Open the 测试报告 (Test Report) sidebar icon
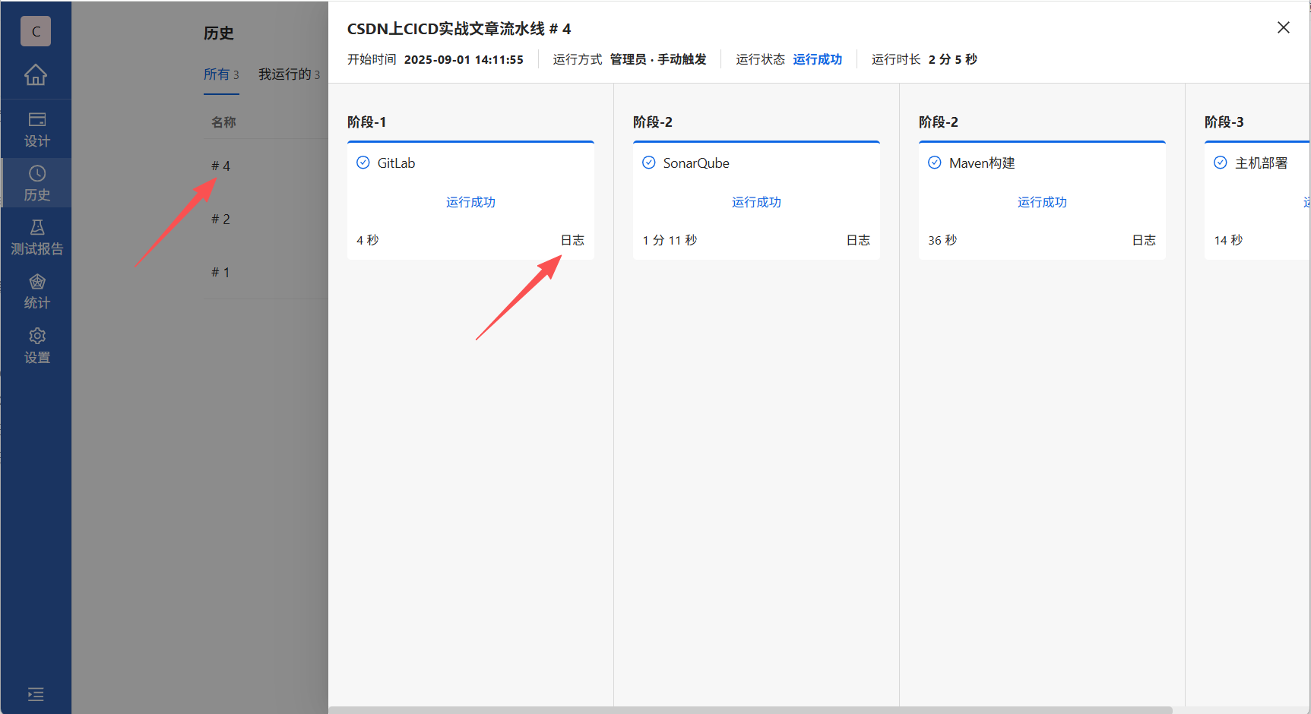 pyautogui.click(x=36, y=235)
